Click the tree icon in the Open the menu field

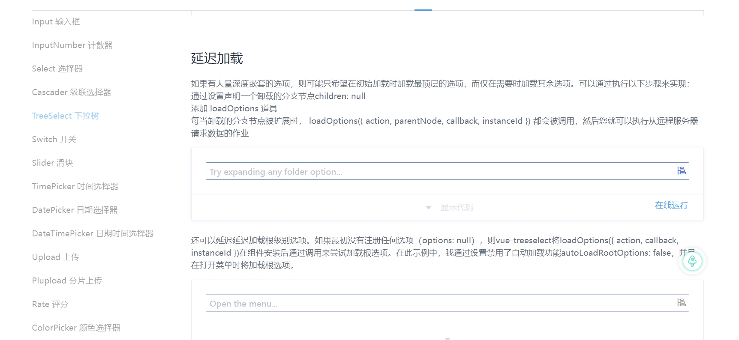pyautogui.click(x=682, y=303)
